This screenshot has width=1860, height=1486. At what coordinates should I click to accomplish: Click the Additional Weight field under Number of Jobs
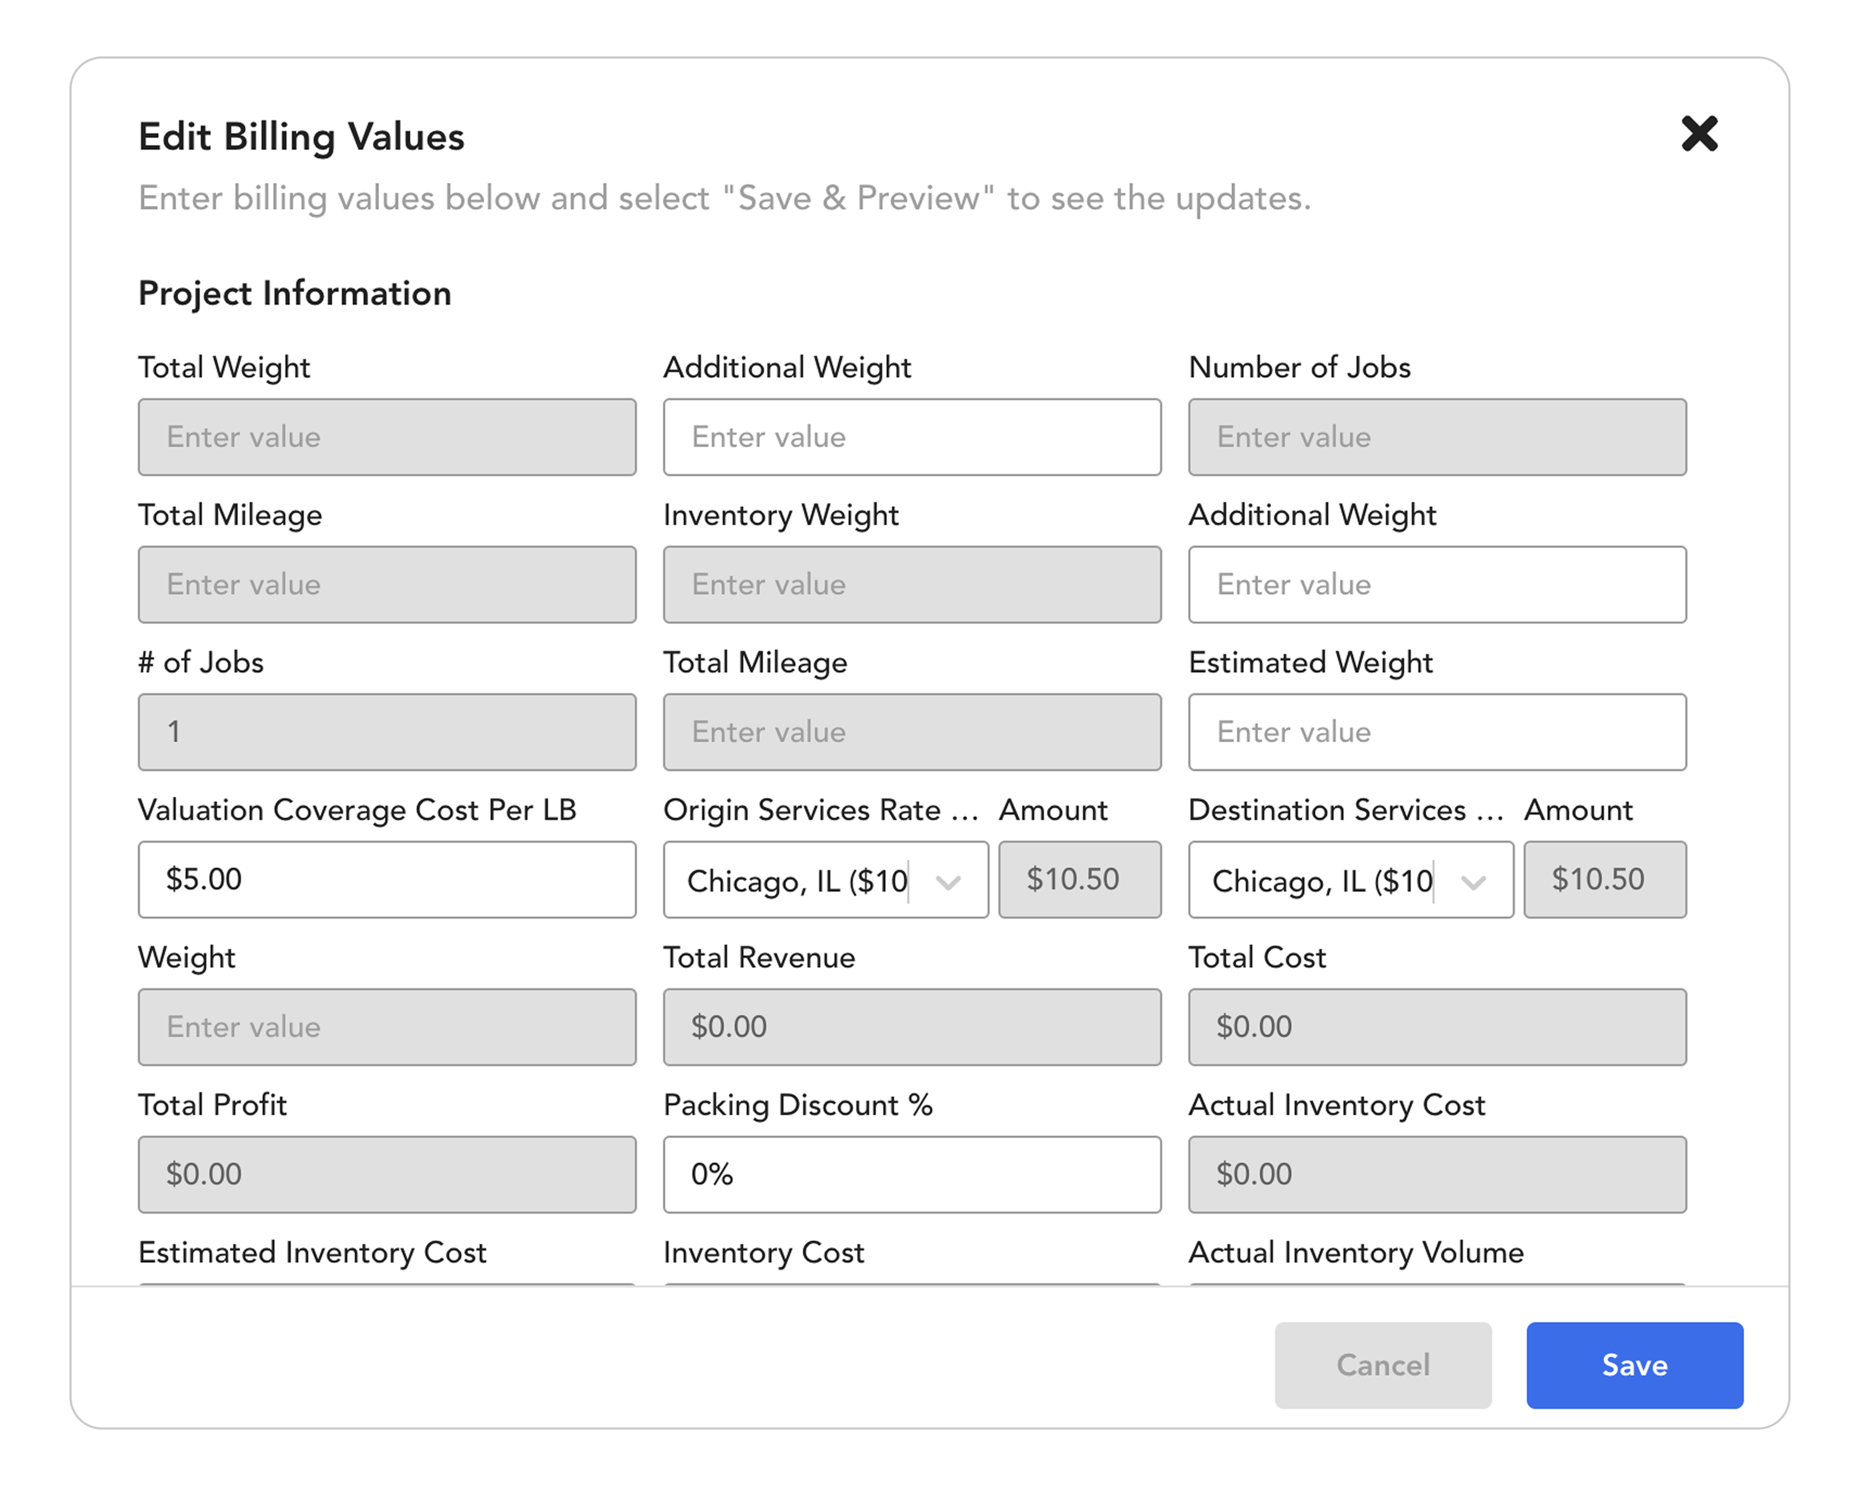tap(1436, 584)
